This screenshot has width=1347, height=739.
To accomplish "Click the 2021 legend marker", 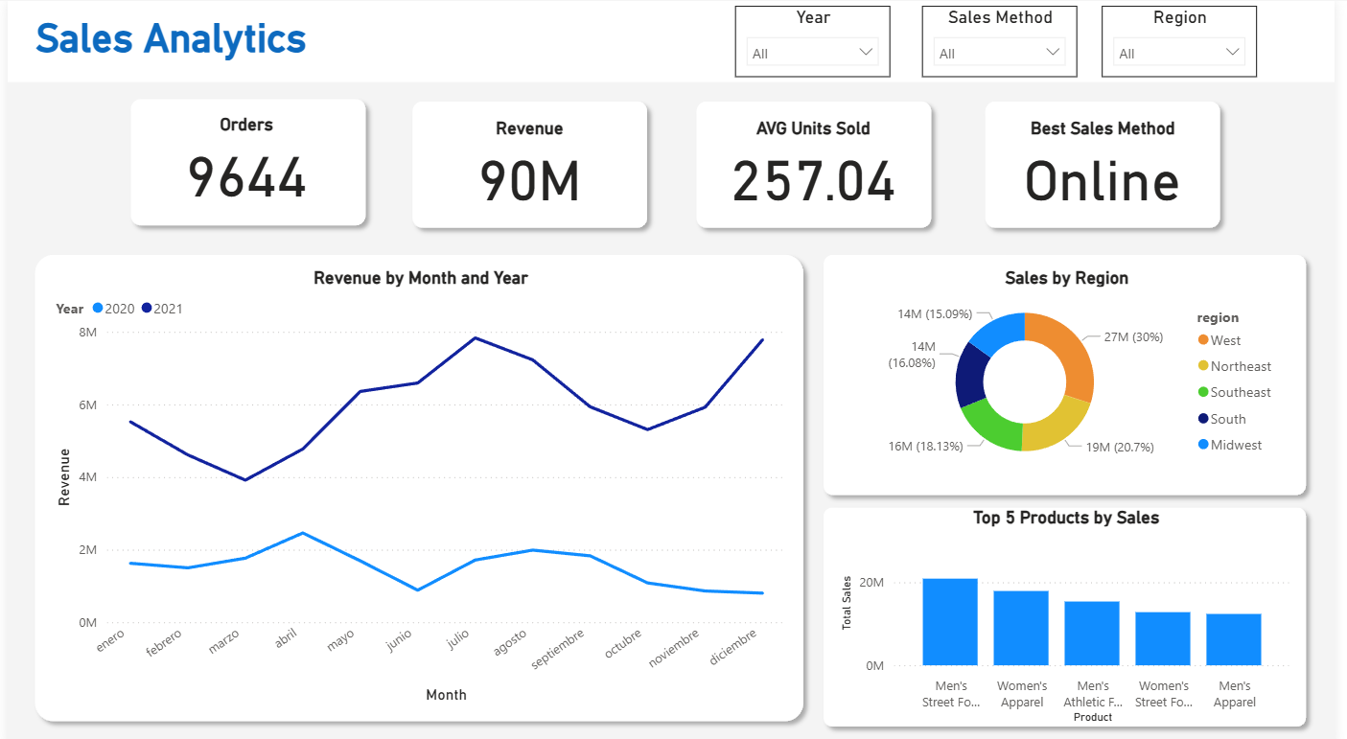I will click(x=147, y=309).
